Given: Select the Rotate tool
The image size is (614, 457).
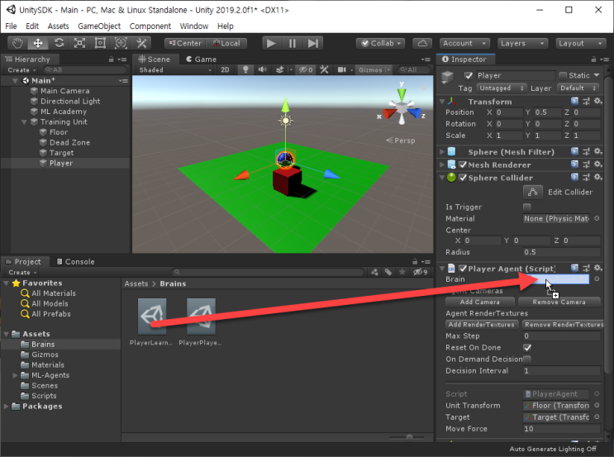Looking at the screenshot, I should click(x=59, y=43).
